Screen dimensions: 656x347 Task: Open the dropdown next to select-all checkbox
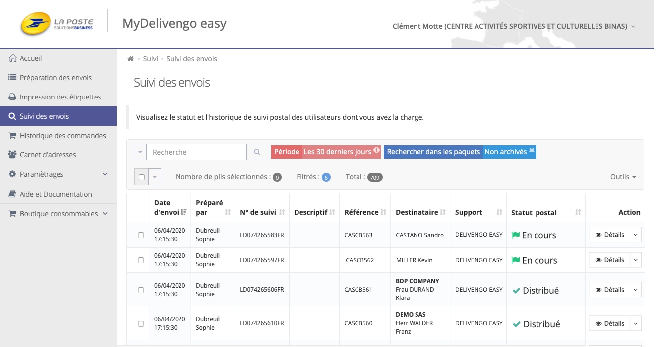pos(155,177)
